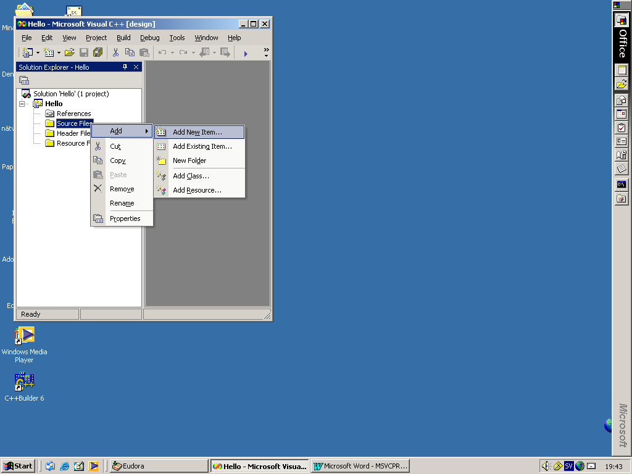Click the Start debugging play icon
This screenshot has height=474, width=632.
point(246,53)
